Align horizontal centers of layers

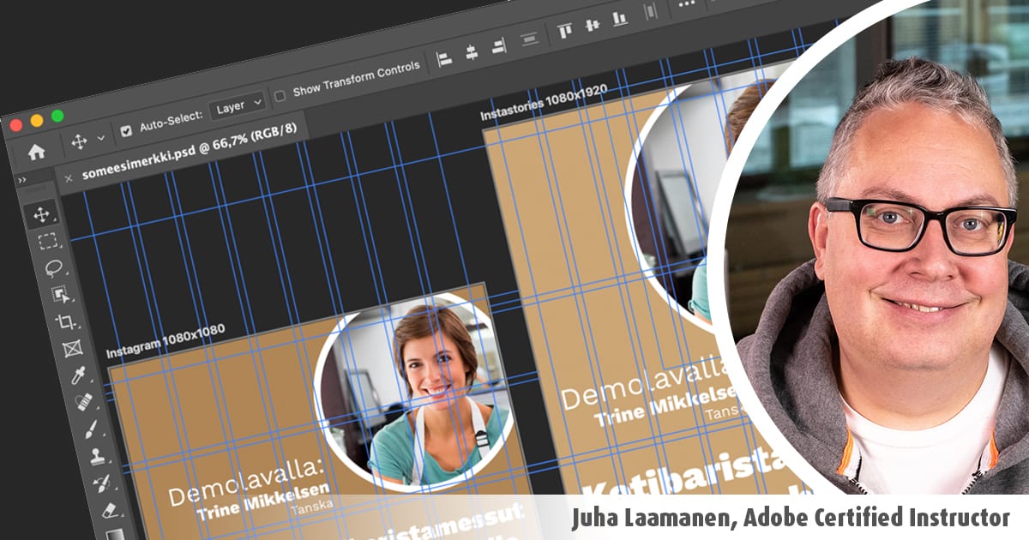point(471,53)
